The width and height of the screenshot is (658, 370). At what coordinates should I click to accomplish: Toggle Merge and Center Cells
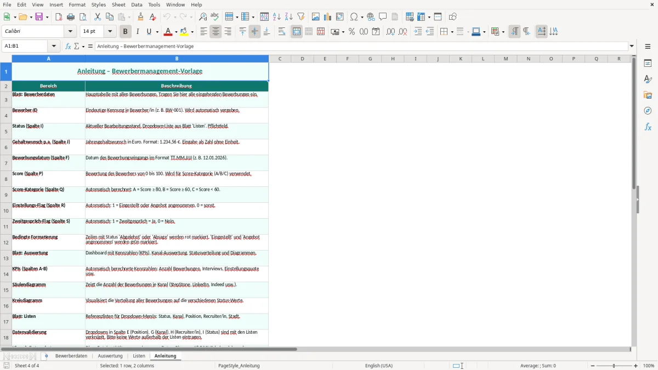(x=297, y=32)
